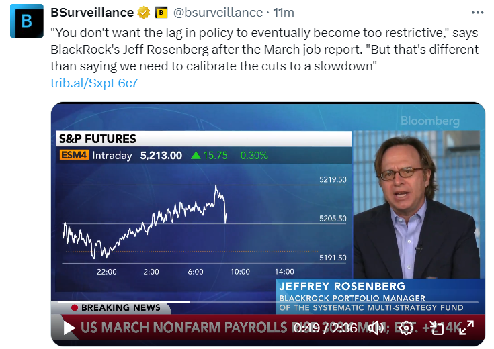Mute the video sound
The image size is (494, 349).
point(376,328)
